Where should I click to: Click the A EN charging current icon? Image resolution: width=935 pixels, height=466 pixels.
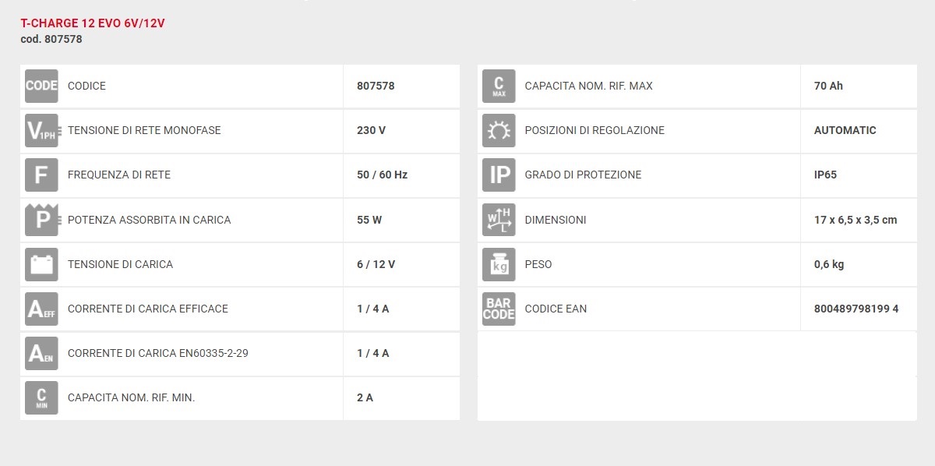point(41,353)
